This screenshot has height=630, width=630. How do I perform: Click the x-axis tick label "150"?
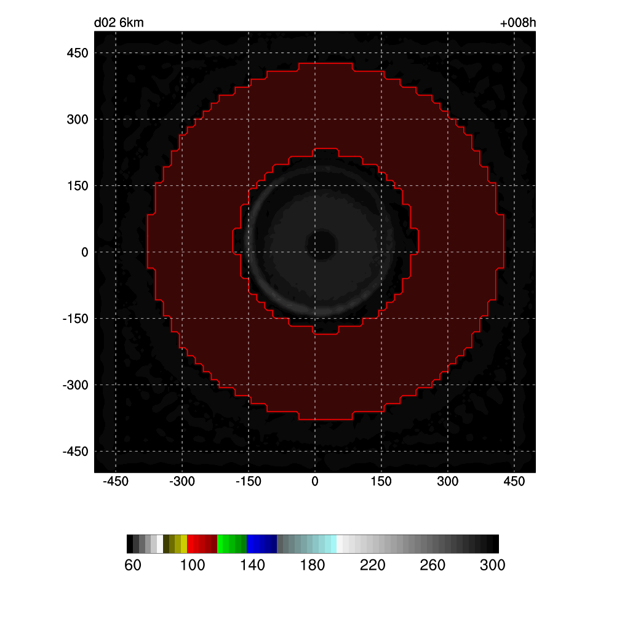point(381,482)
